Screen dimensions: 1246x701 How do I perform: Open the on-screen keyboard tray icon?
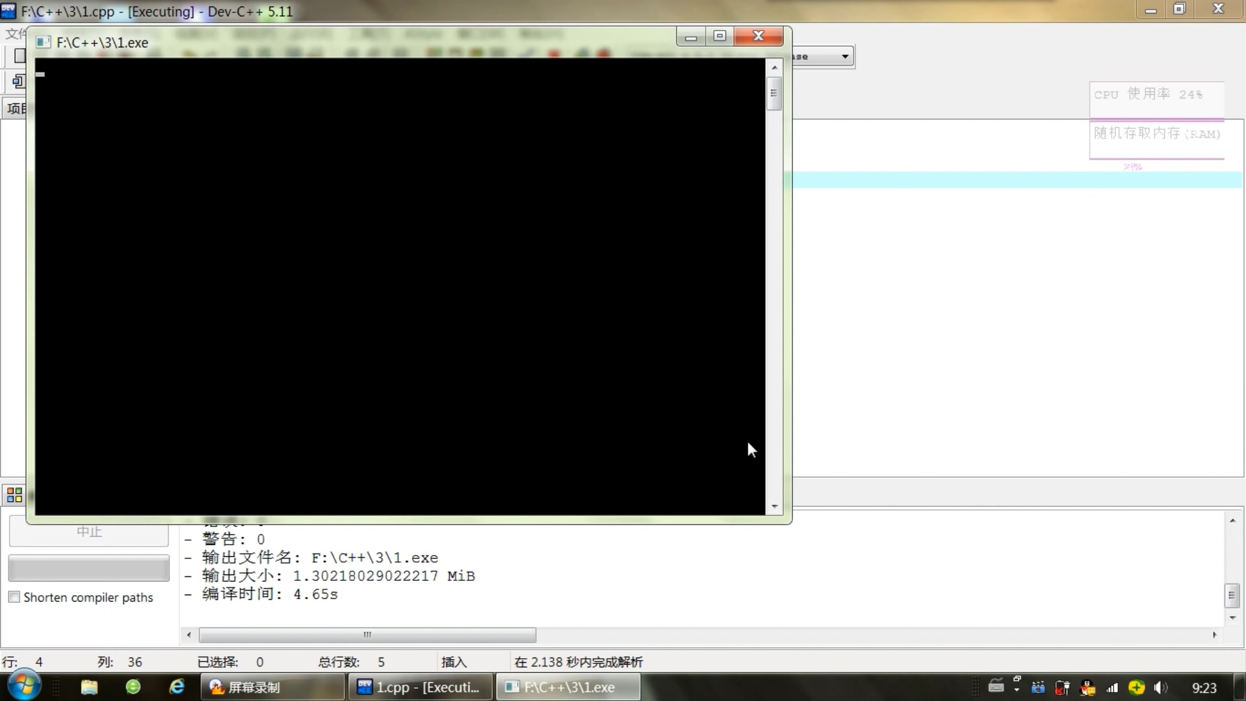point(996,686)
